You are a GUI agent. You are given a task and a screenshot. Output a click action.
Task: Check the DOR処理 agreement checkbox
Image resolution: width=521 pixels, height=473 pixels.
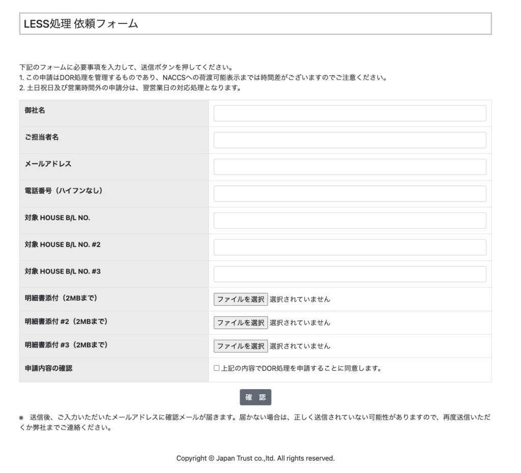[217, 368]
